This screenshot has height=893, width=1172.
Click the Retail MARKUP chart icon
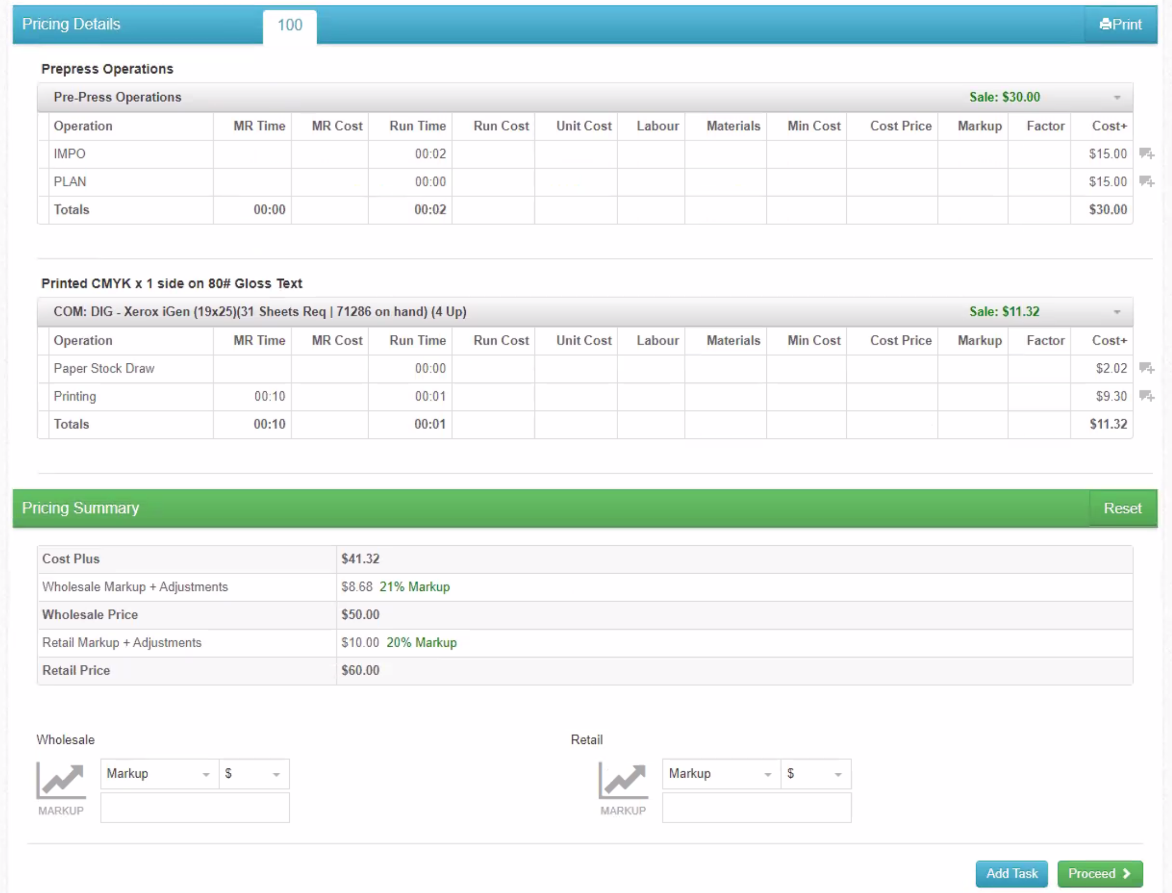(622, 781)
